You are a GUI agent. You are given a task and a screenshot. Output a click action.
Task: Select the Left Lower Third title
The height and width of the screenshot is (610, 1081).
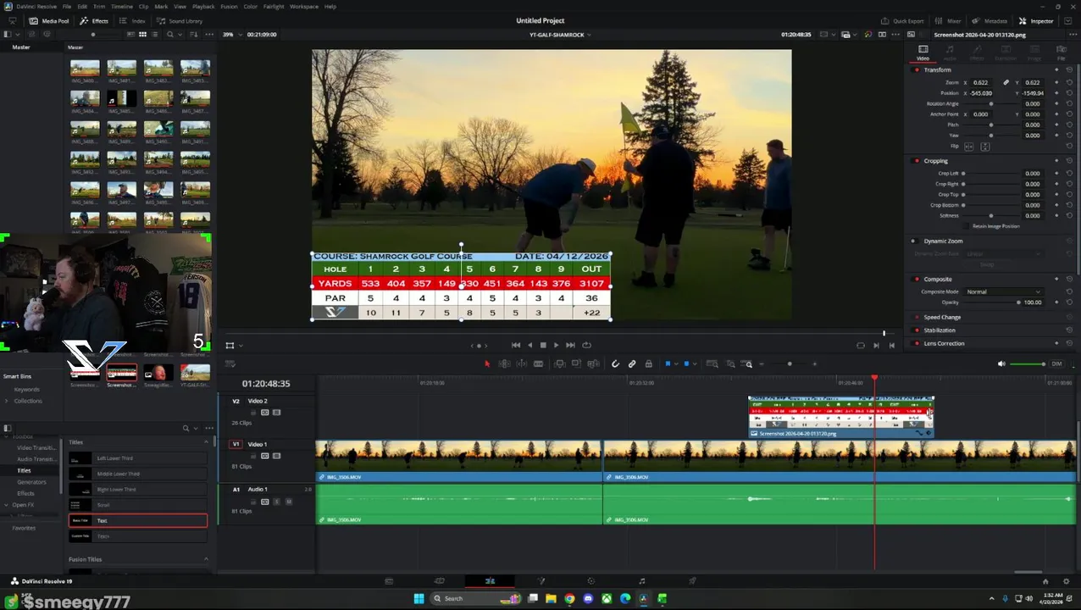[x=138, y=458]
